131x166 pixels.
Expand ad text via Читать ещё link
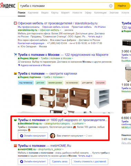95,37
